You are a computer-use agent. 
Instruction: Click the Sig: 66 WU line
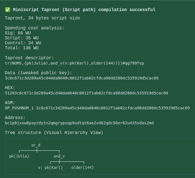pyautogui.click(x=18, y=33)
